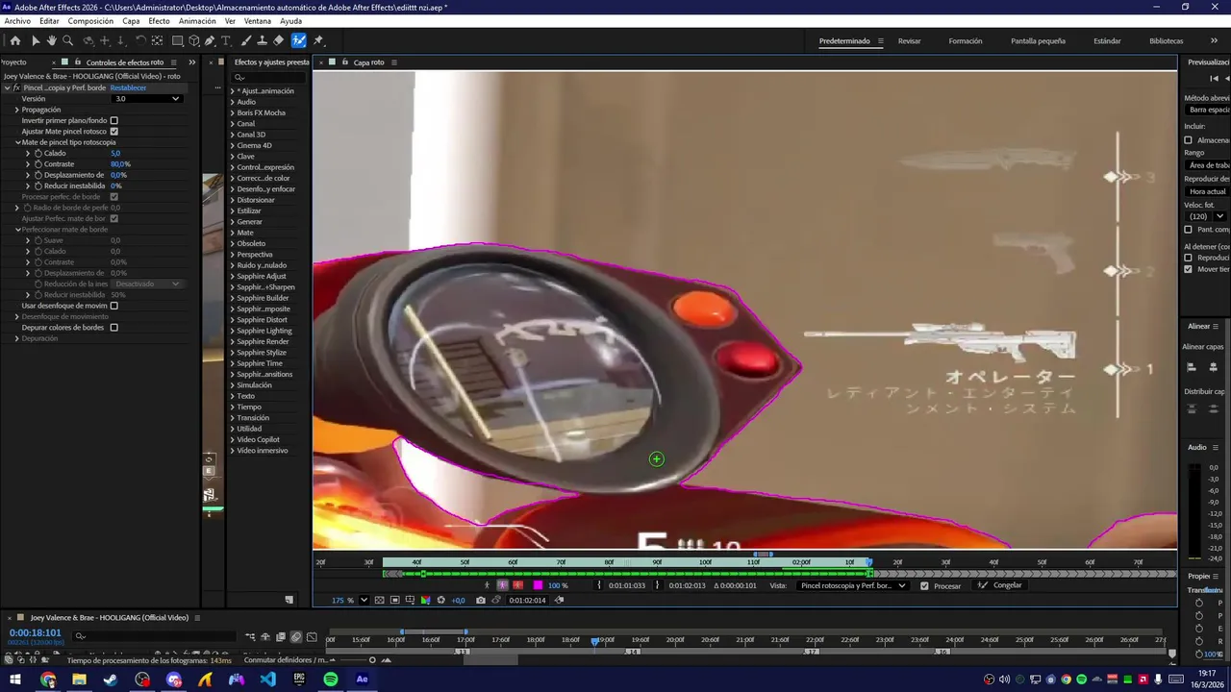Expand the Depuración group

pos(16,338)
